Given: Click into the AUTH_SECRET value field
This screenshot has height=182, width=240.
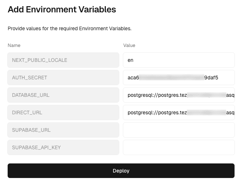Looking at the screenshot, I should pyautogui.click(x=179, y=78).
